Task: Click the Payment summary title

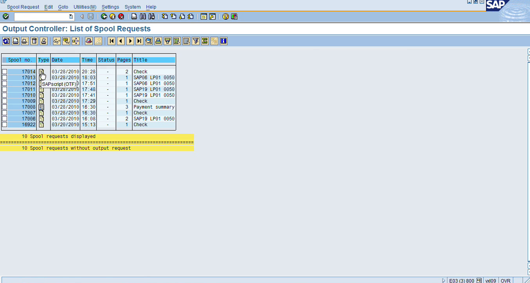Action: (x=154, y=107)
